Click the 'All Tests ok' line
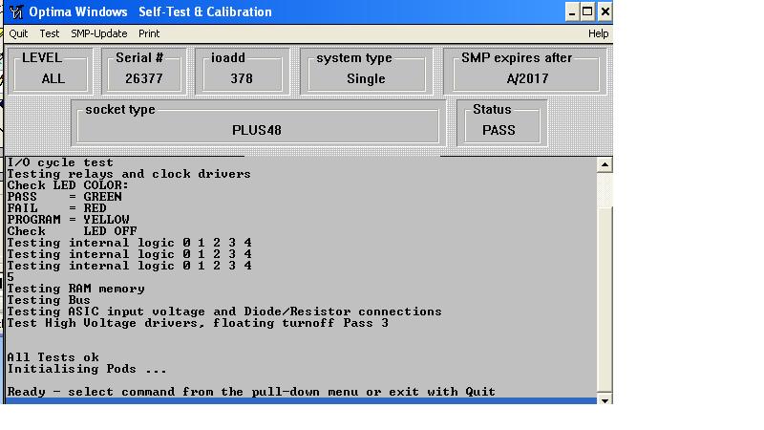764x430 pixels. click(x=53, y=357)
